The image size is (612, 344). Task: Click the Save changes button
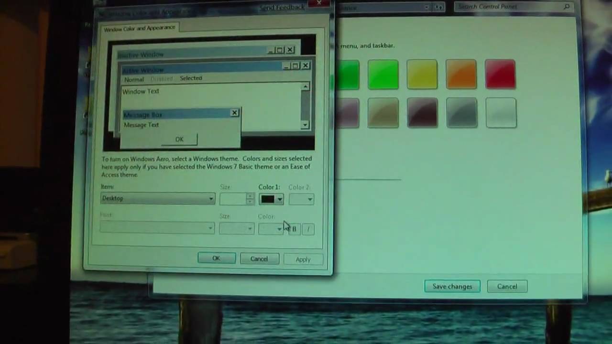coord(452,287)
